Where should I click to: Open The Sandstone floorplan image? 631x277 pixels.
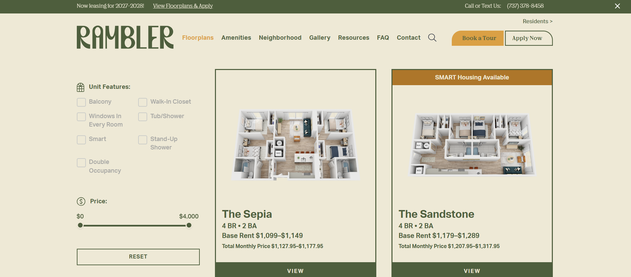click(472, 145)
